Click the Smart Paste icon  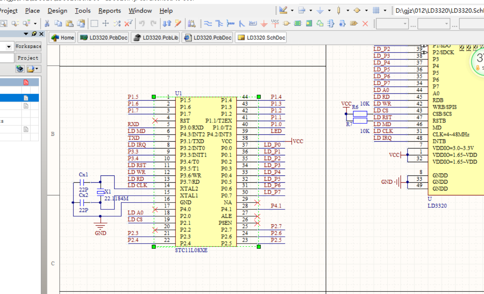pos(81,23)
